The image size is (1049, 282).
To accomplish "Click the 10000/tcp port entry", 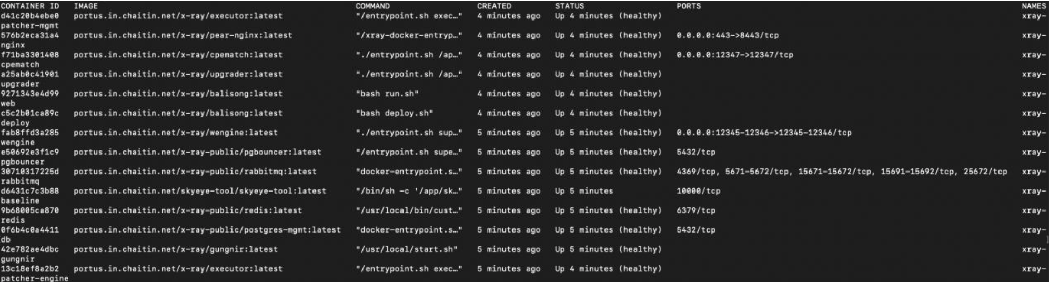I will pyautogui.click(x=698, y=191).
